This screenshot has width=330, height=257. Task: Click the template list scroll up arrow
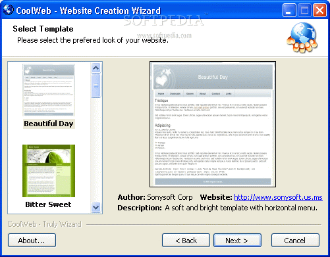coord(96,68)
